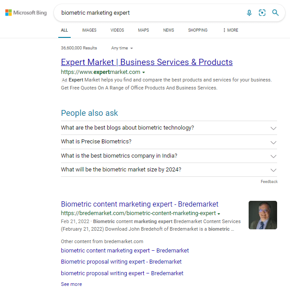Open dropdown arrow beside bredemarket.com URL

click(x=219, y=214)
